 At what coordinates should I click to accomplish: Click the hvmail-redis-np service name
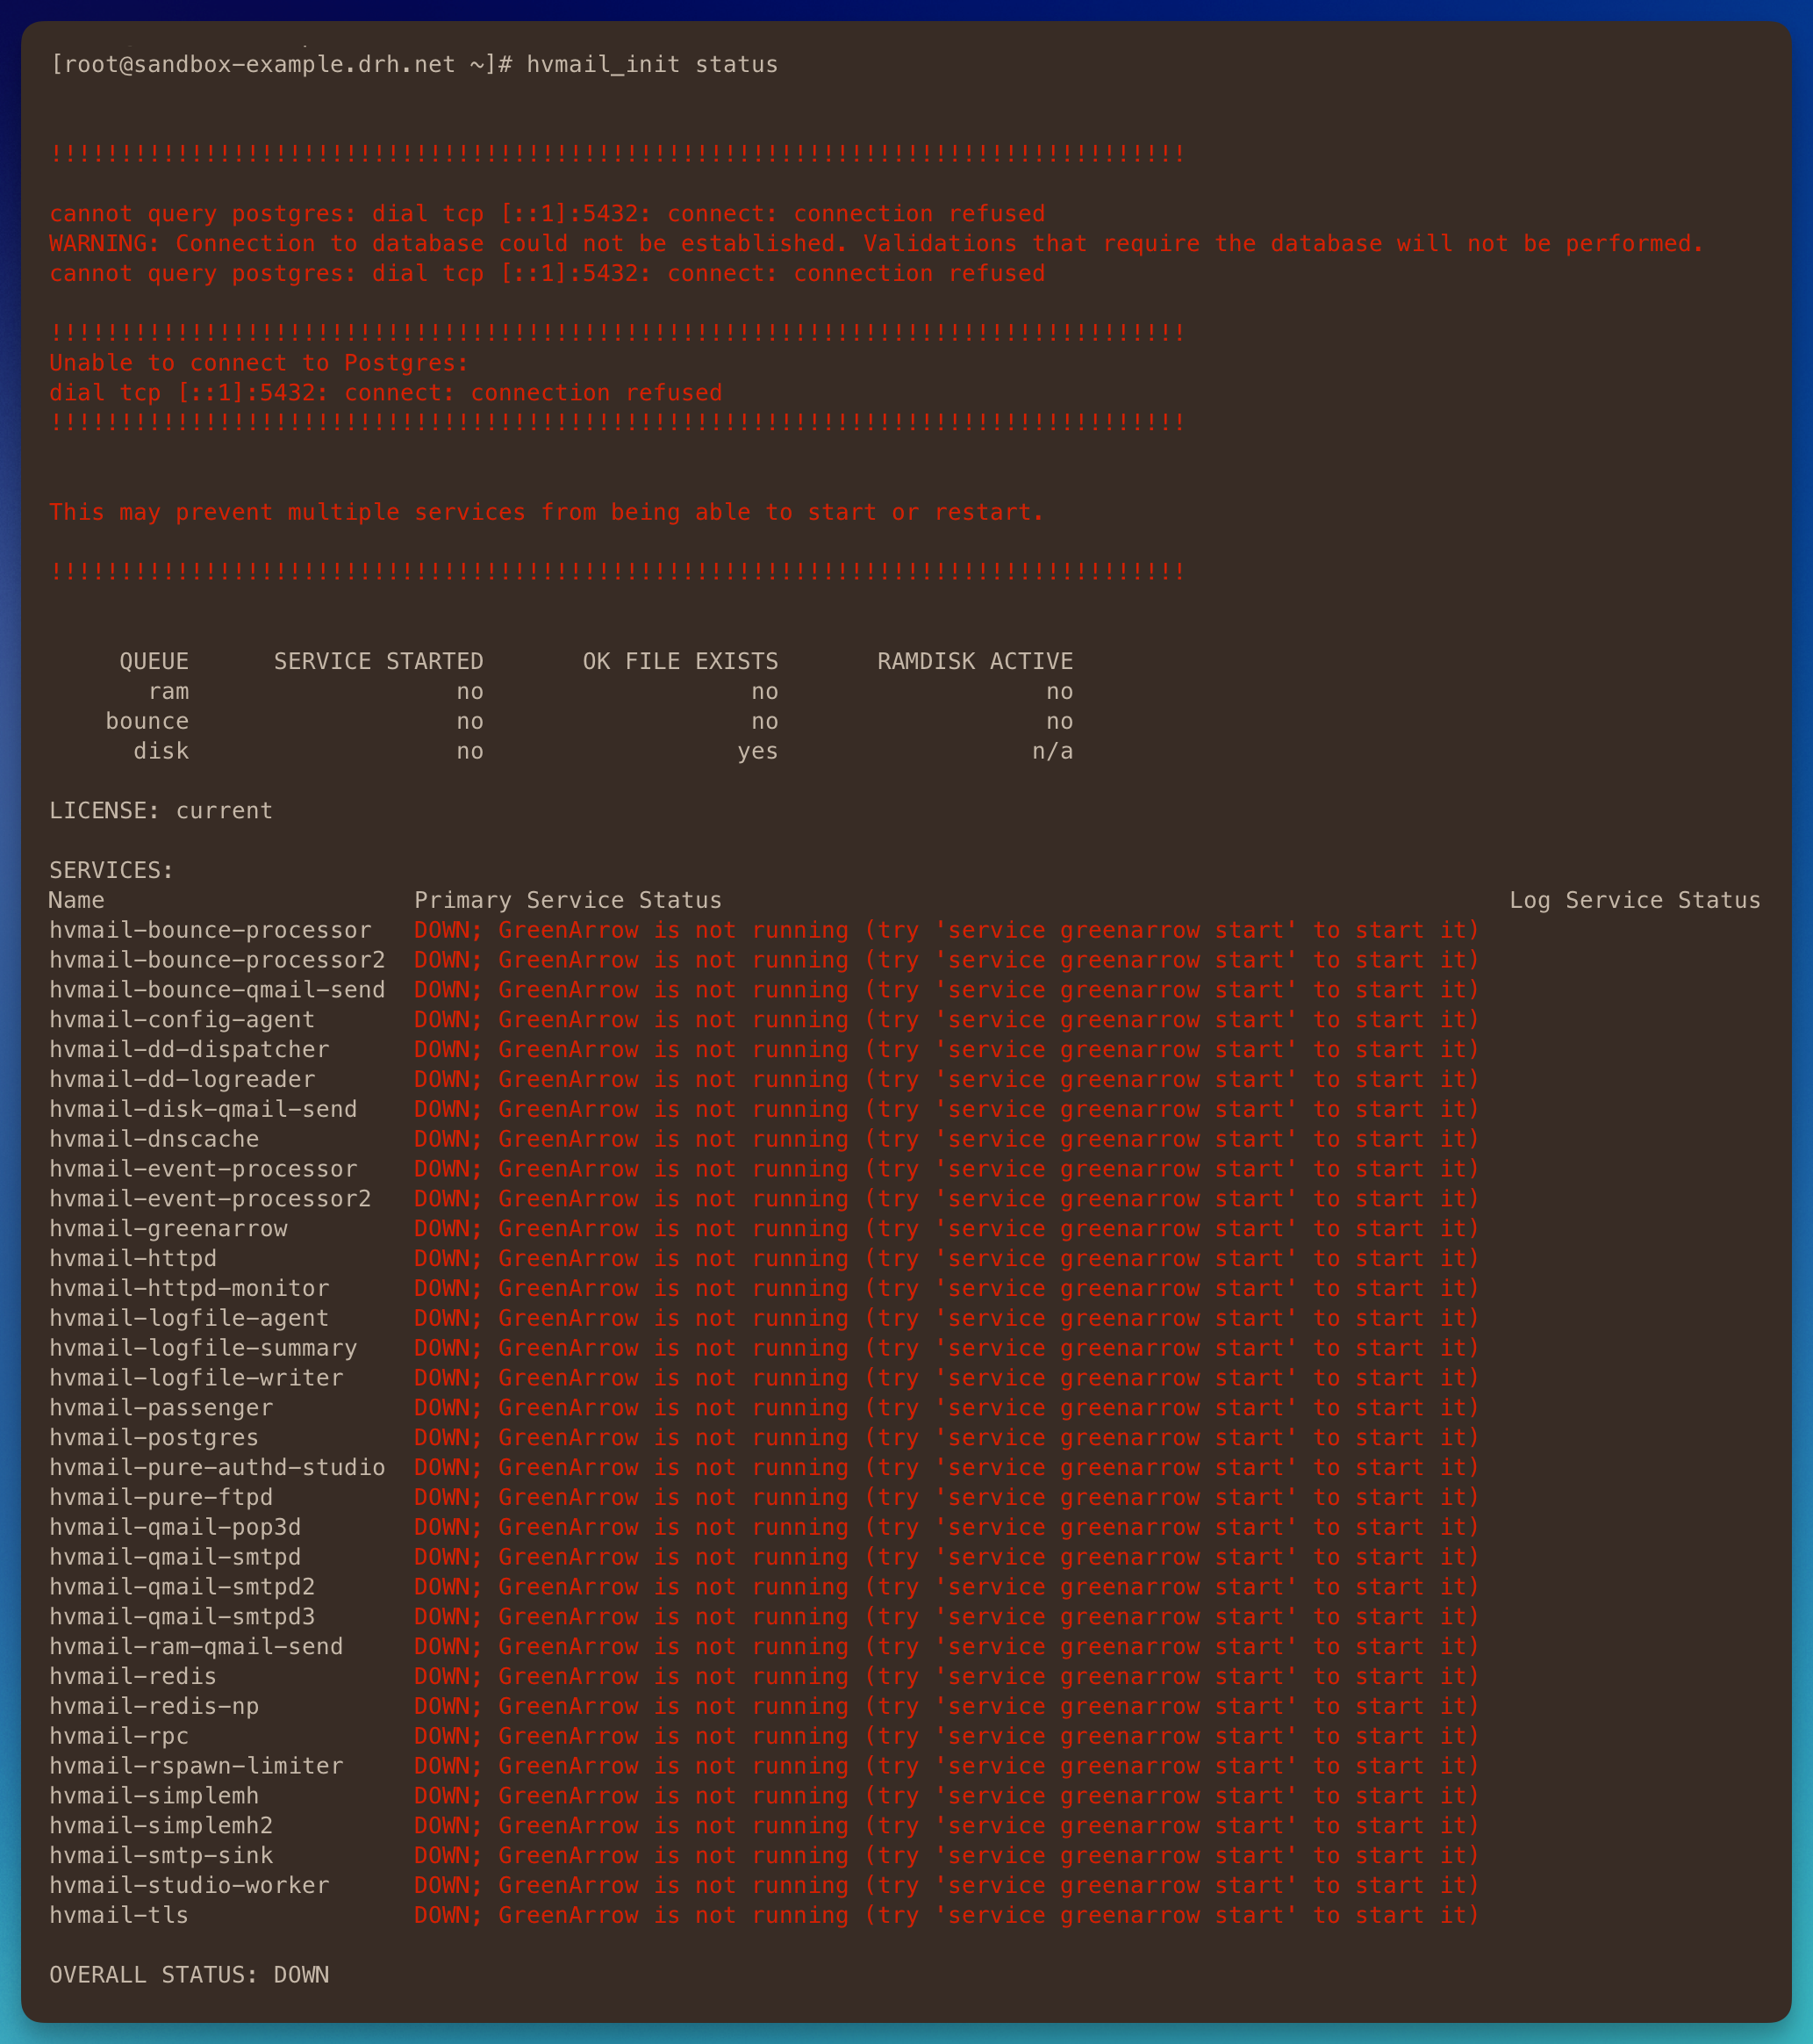pyautogui.click(x=154, y=1706)
